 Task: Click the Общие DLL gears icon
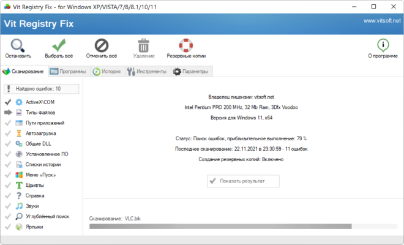(19, 144)
